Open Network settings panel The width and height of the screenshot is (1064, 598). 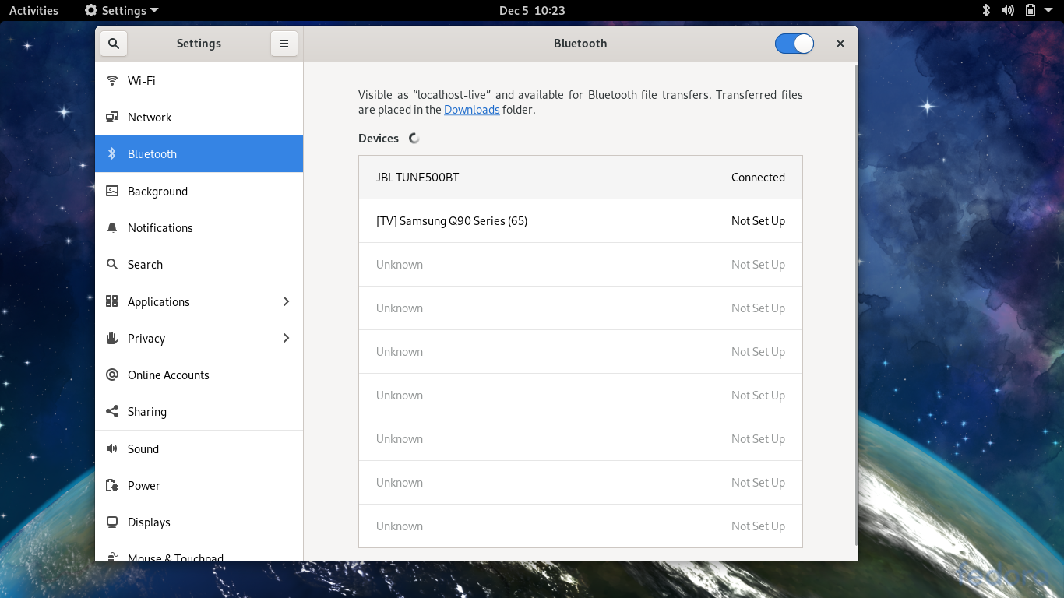(x=199, y=118)
